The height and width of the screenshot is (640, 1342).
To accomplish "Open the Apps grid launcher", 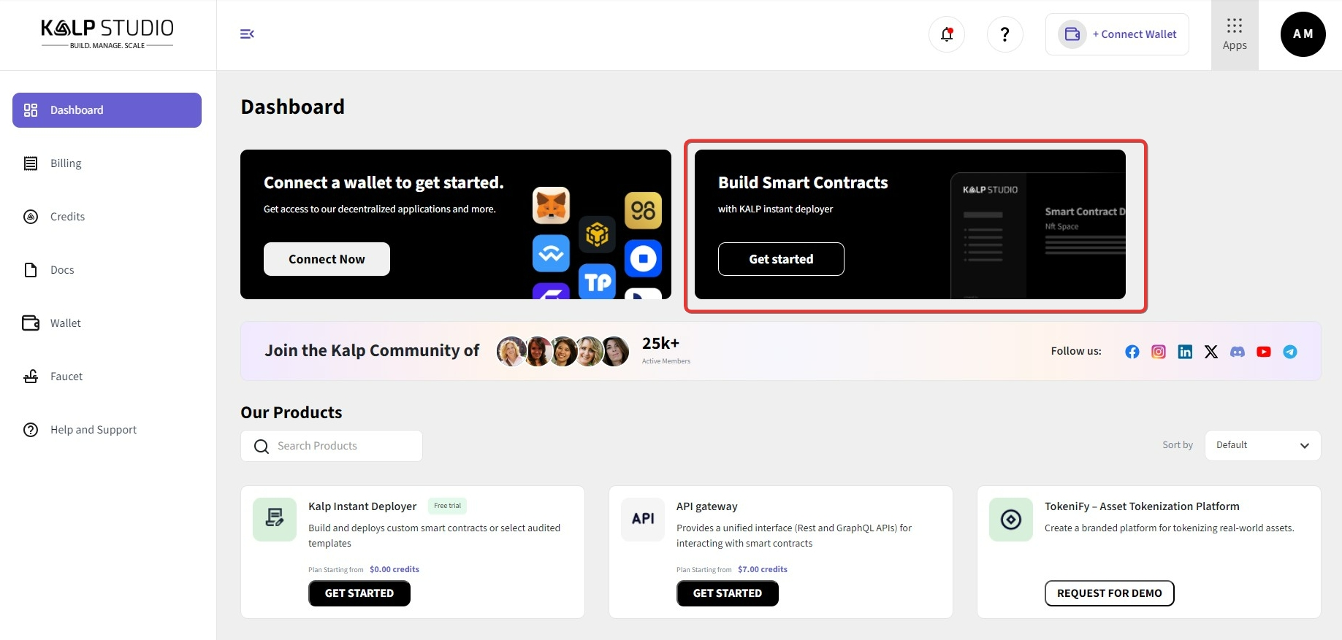I will point(1234,34).
